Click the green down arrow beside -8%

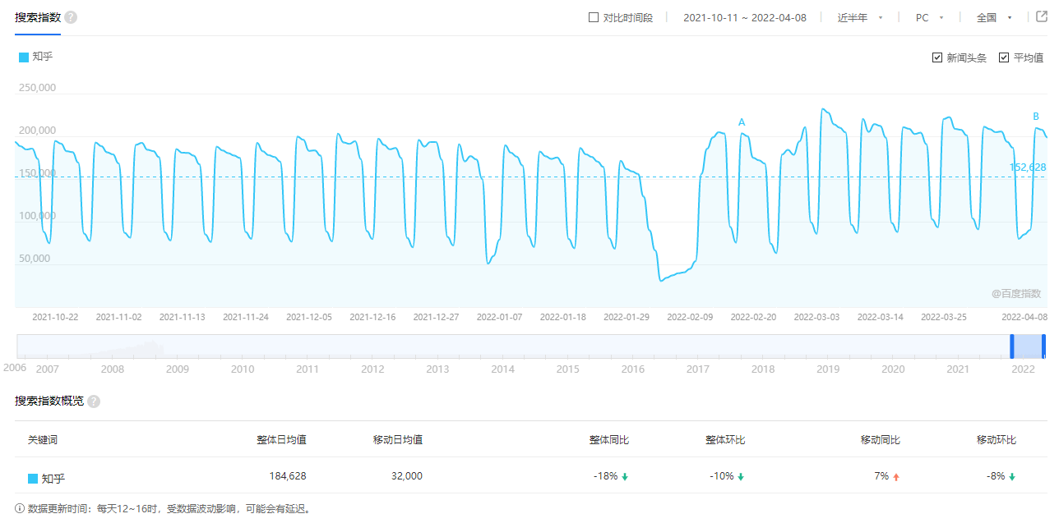coord(1012,476)
